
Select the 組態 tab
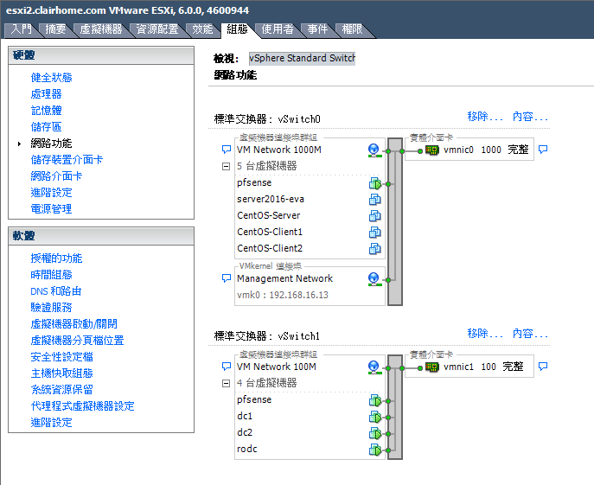[x=237, y=29]
